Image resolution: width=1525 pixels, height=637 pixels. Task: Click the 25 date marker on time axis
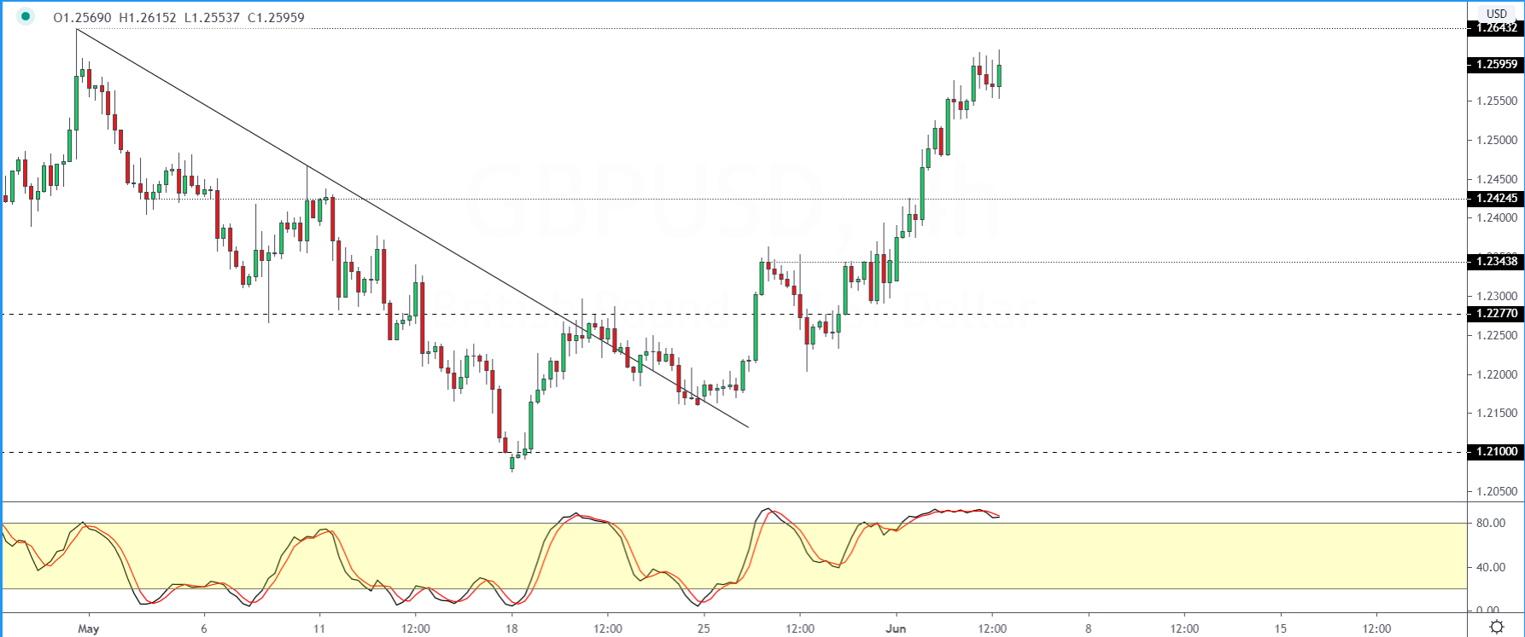point(704,629)
